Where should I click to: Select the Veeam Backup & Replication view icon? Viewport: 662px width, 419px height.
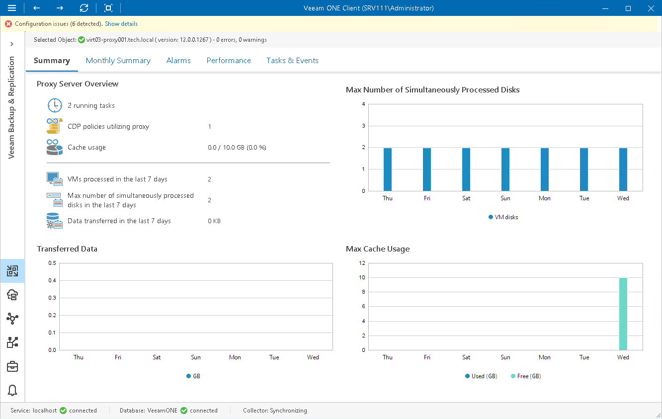pyautogui.click(x=12, y=271)
